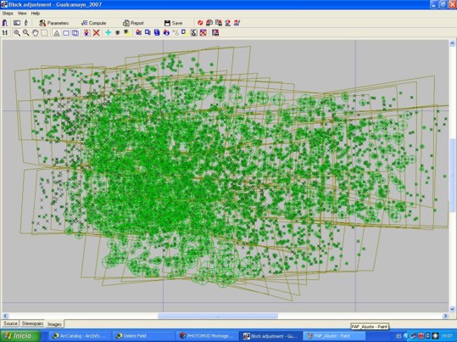Click the last icon in the top toolbar
Image resolution: width=457 pixels, height=342 pixels.
pyautogui.click(x=237, y=23)
